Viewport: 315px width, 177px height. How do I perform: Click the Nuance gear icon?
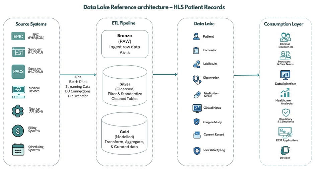[x=18, y=111]
